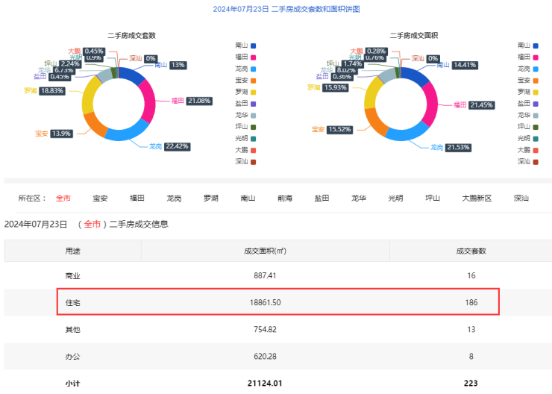Choose the 深汕 district tab
This screenshot has width=552, height=394.
521,198
